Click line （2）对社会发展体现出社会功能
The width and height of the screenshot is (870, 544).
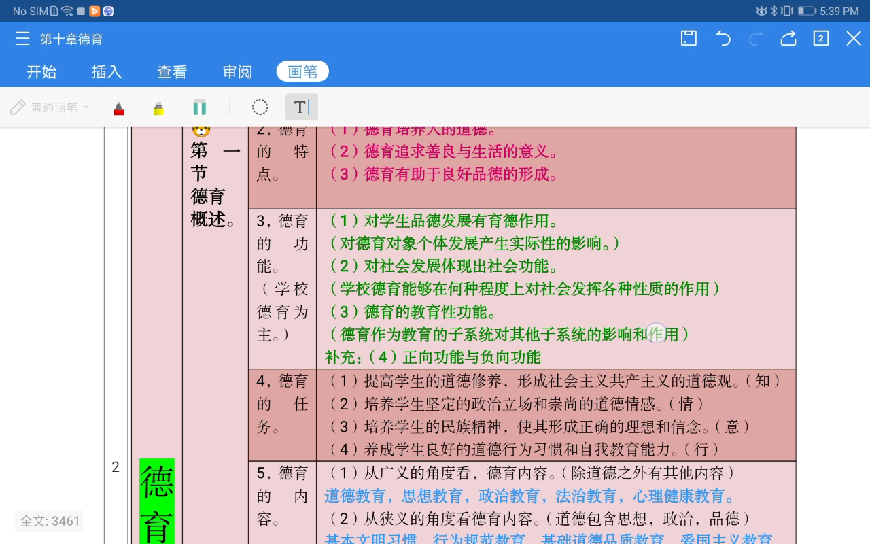coord(442,266)
